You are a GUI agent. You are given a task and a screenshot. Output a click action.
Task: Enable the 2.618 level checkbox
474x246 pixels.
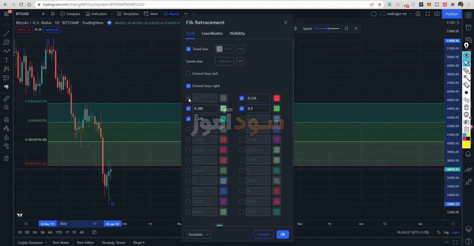pyautogui.click(x=188, y=139)
